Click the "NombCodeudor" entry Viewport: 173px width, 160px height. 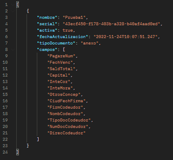point(65,114)
